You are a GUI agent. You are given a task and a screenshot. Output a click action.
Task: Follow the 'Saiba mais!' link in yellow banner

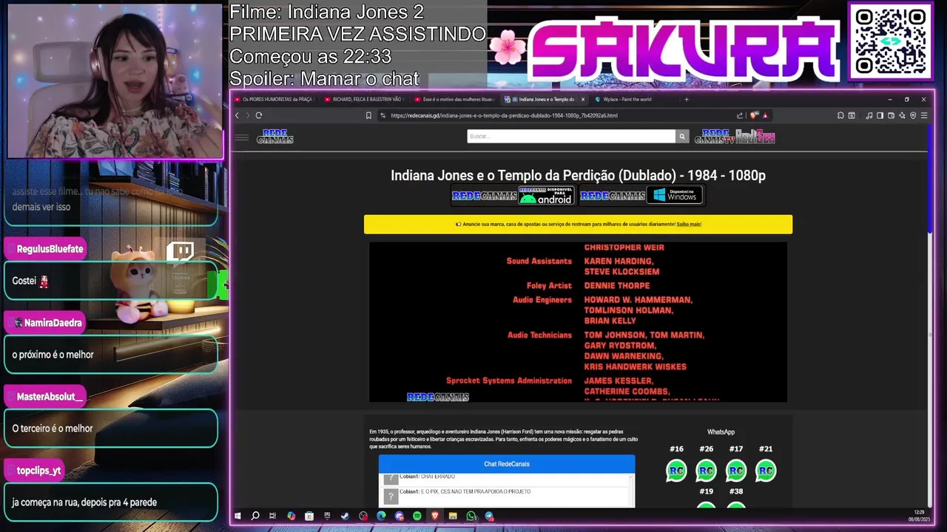click(x=689, y=224)
